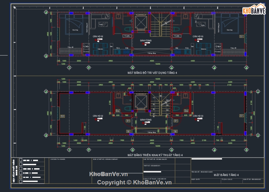Select the staircase in the lower plan

[161, 105]
